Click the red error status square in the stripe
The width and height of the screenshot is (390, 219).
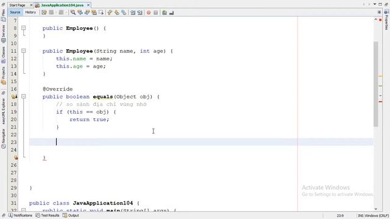click(380, 20)
